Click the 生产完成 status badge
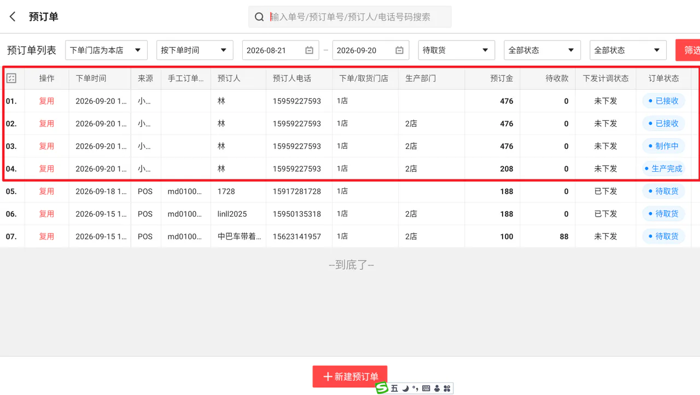This screenshot has width=700, height=395. [x=663, y=169]
